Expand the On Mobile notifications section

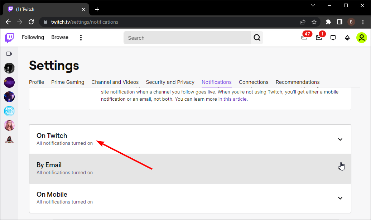(x=190, y=198)
